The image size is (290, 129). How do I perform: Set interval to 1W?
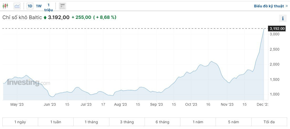(39, 6)
